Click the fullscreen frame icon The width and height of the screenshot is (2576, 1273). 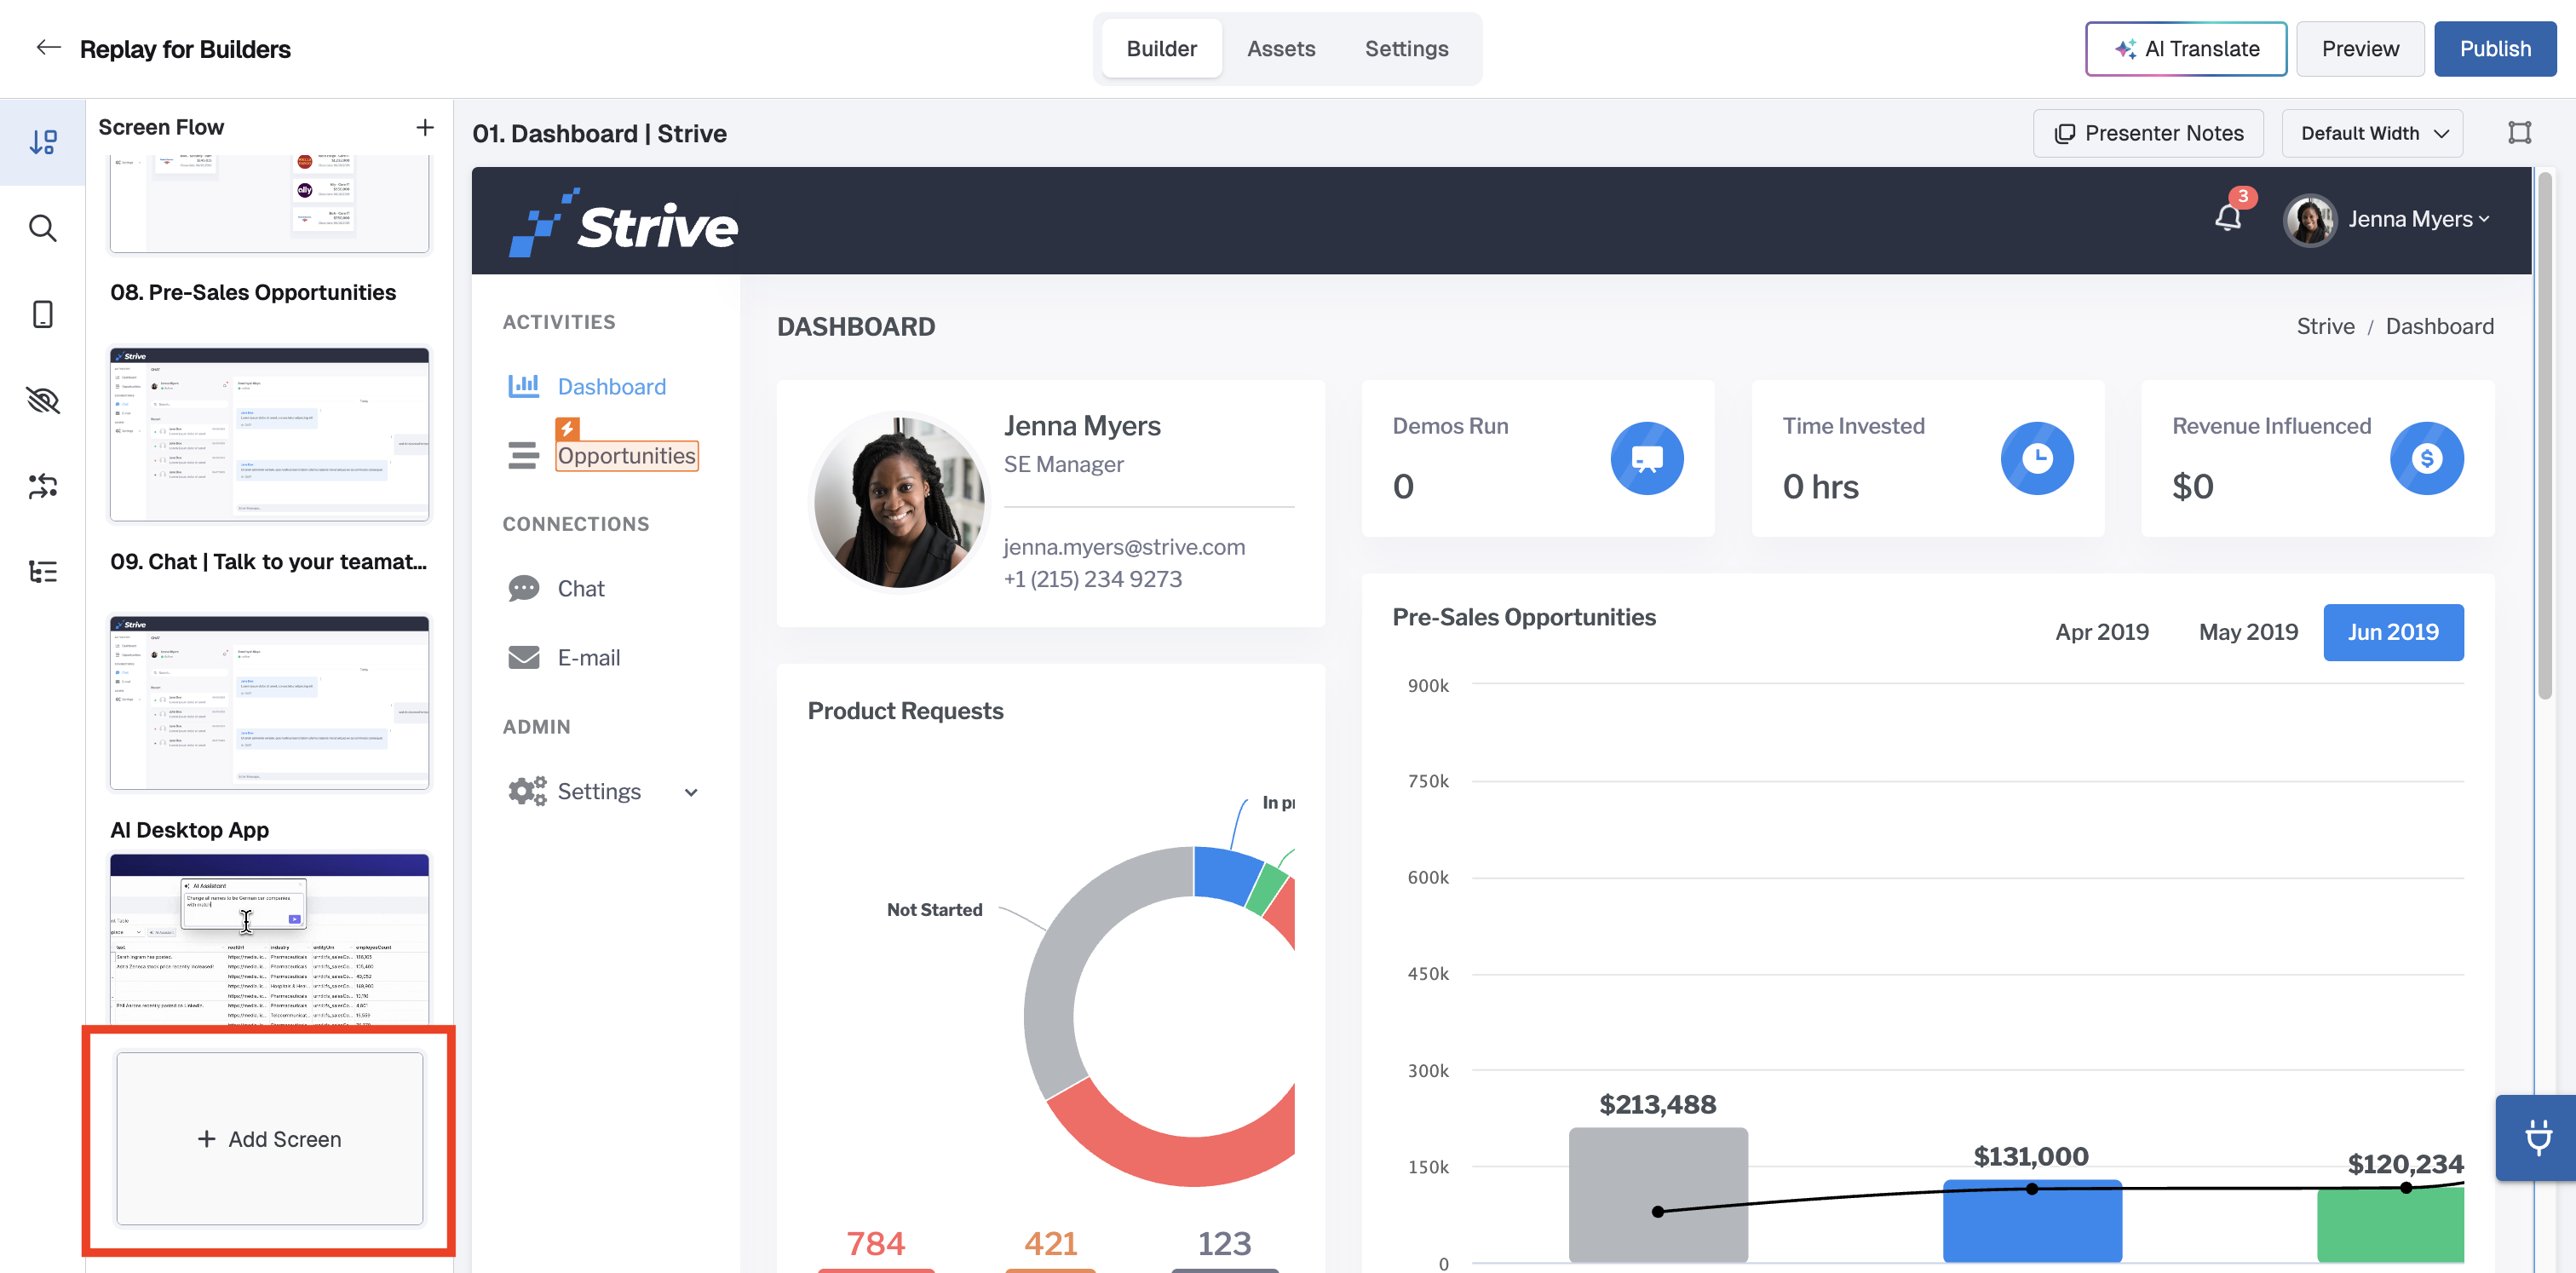pos(2519,133)
